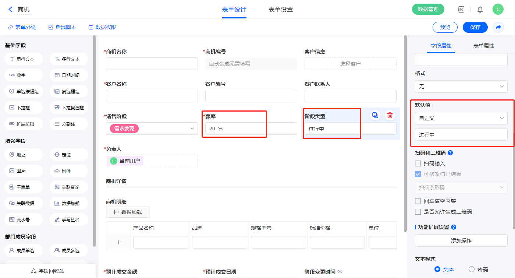Click the 添加操作 button

461,240
